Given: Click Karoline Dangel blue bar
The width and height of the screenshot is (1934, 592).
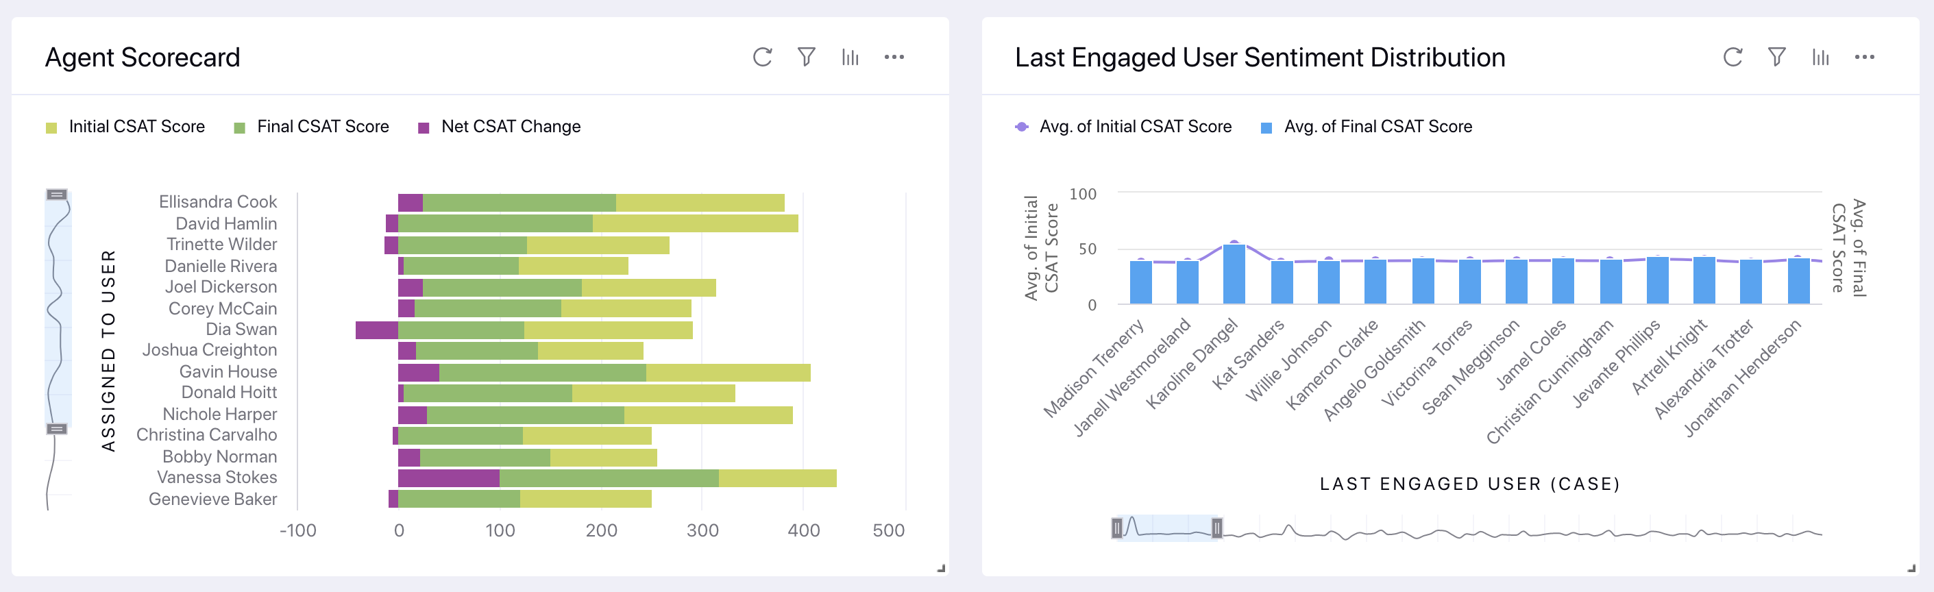Looking at the screenshot, I should pos(1234,274).
